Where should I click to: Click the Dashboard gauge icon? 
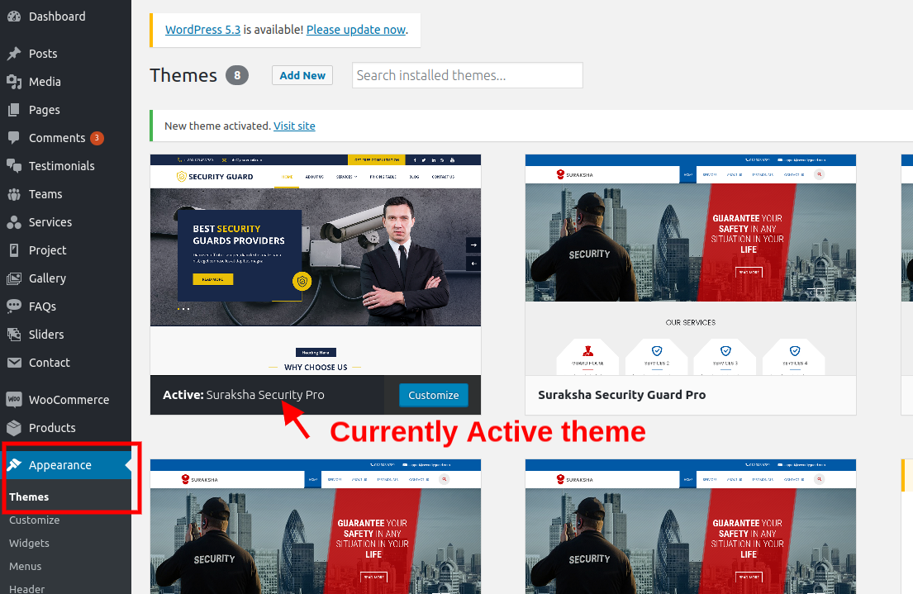point(14,17)
